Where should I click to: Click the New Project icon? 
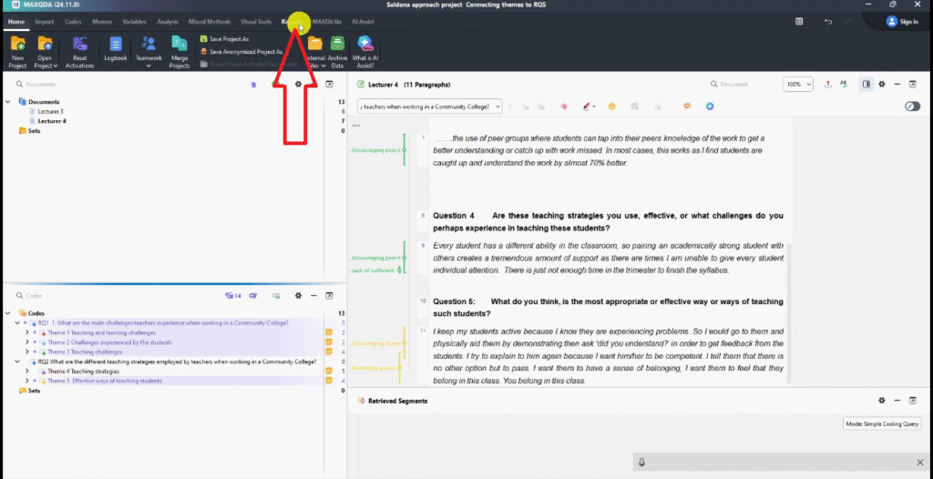tap(17, 48)
